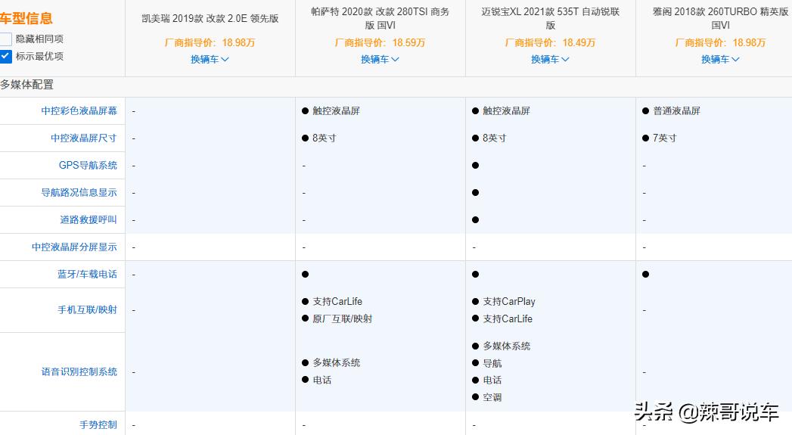Select 迈锐宝XL 多媒体系统 voice control entry

point(501,346)
